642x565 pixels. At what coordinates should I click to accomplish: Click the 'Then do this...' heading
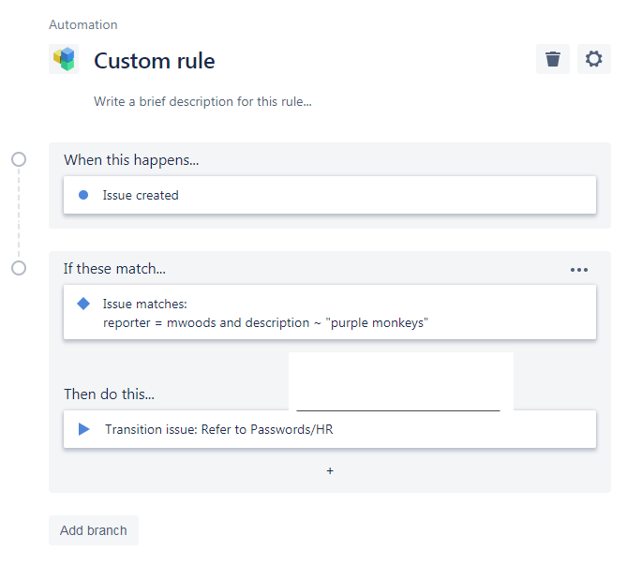tap(110, 394)
